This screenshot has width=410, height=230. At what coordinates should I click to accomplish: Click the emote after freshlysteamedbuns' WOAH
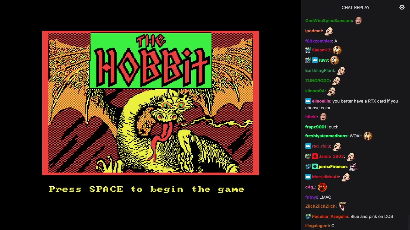click(368, 136)
